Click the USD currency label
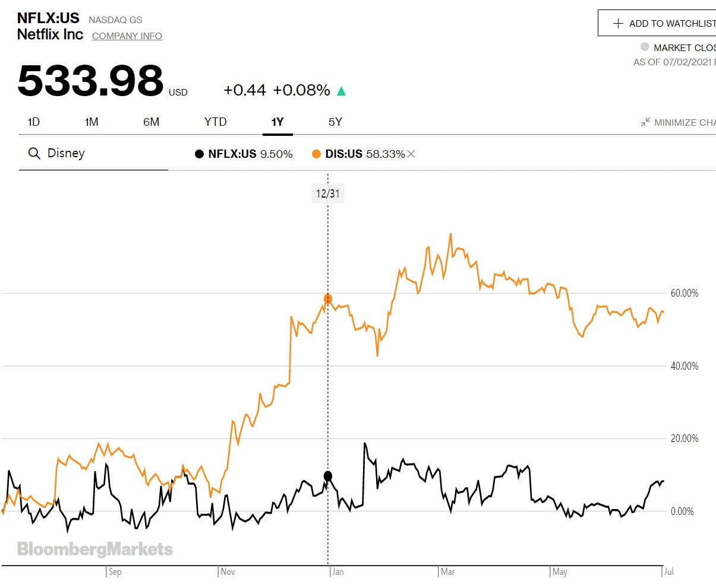 click(x=178, y=93)
